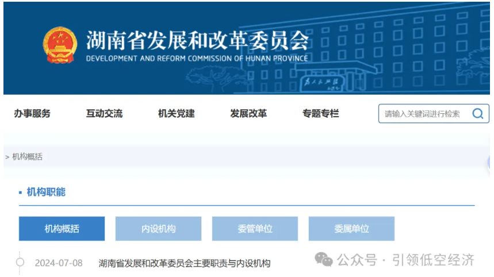Switch to the 内设机构 tab
The image size is (494, 277).
point(158,229)
